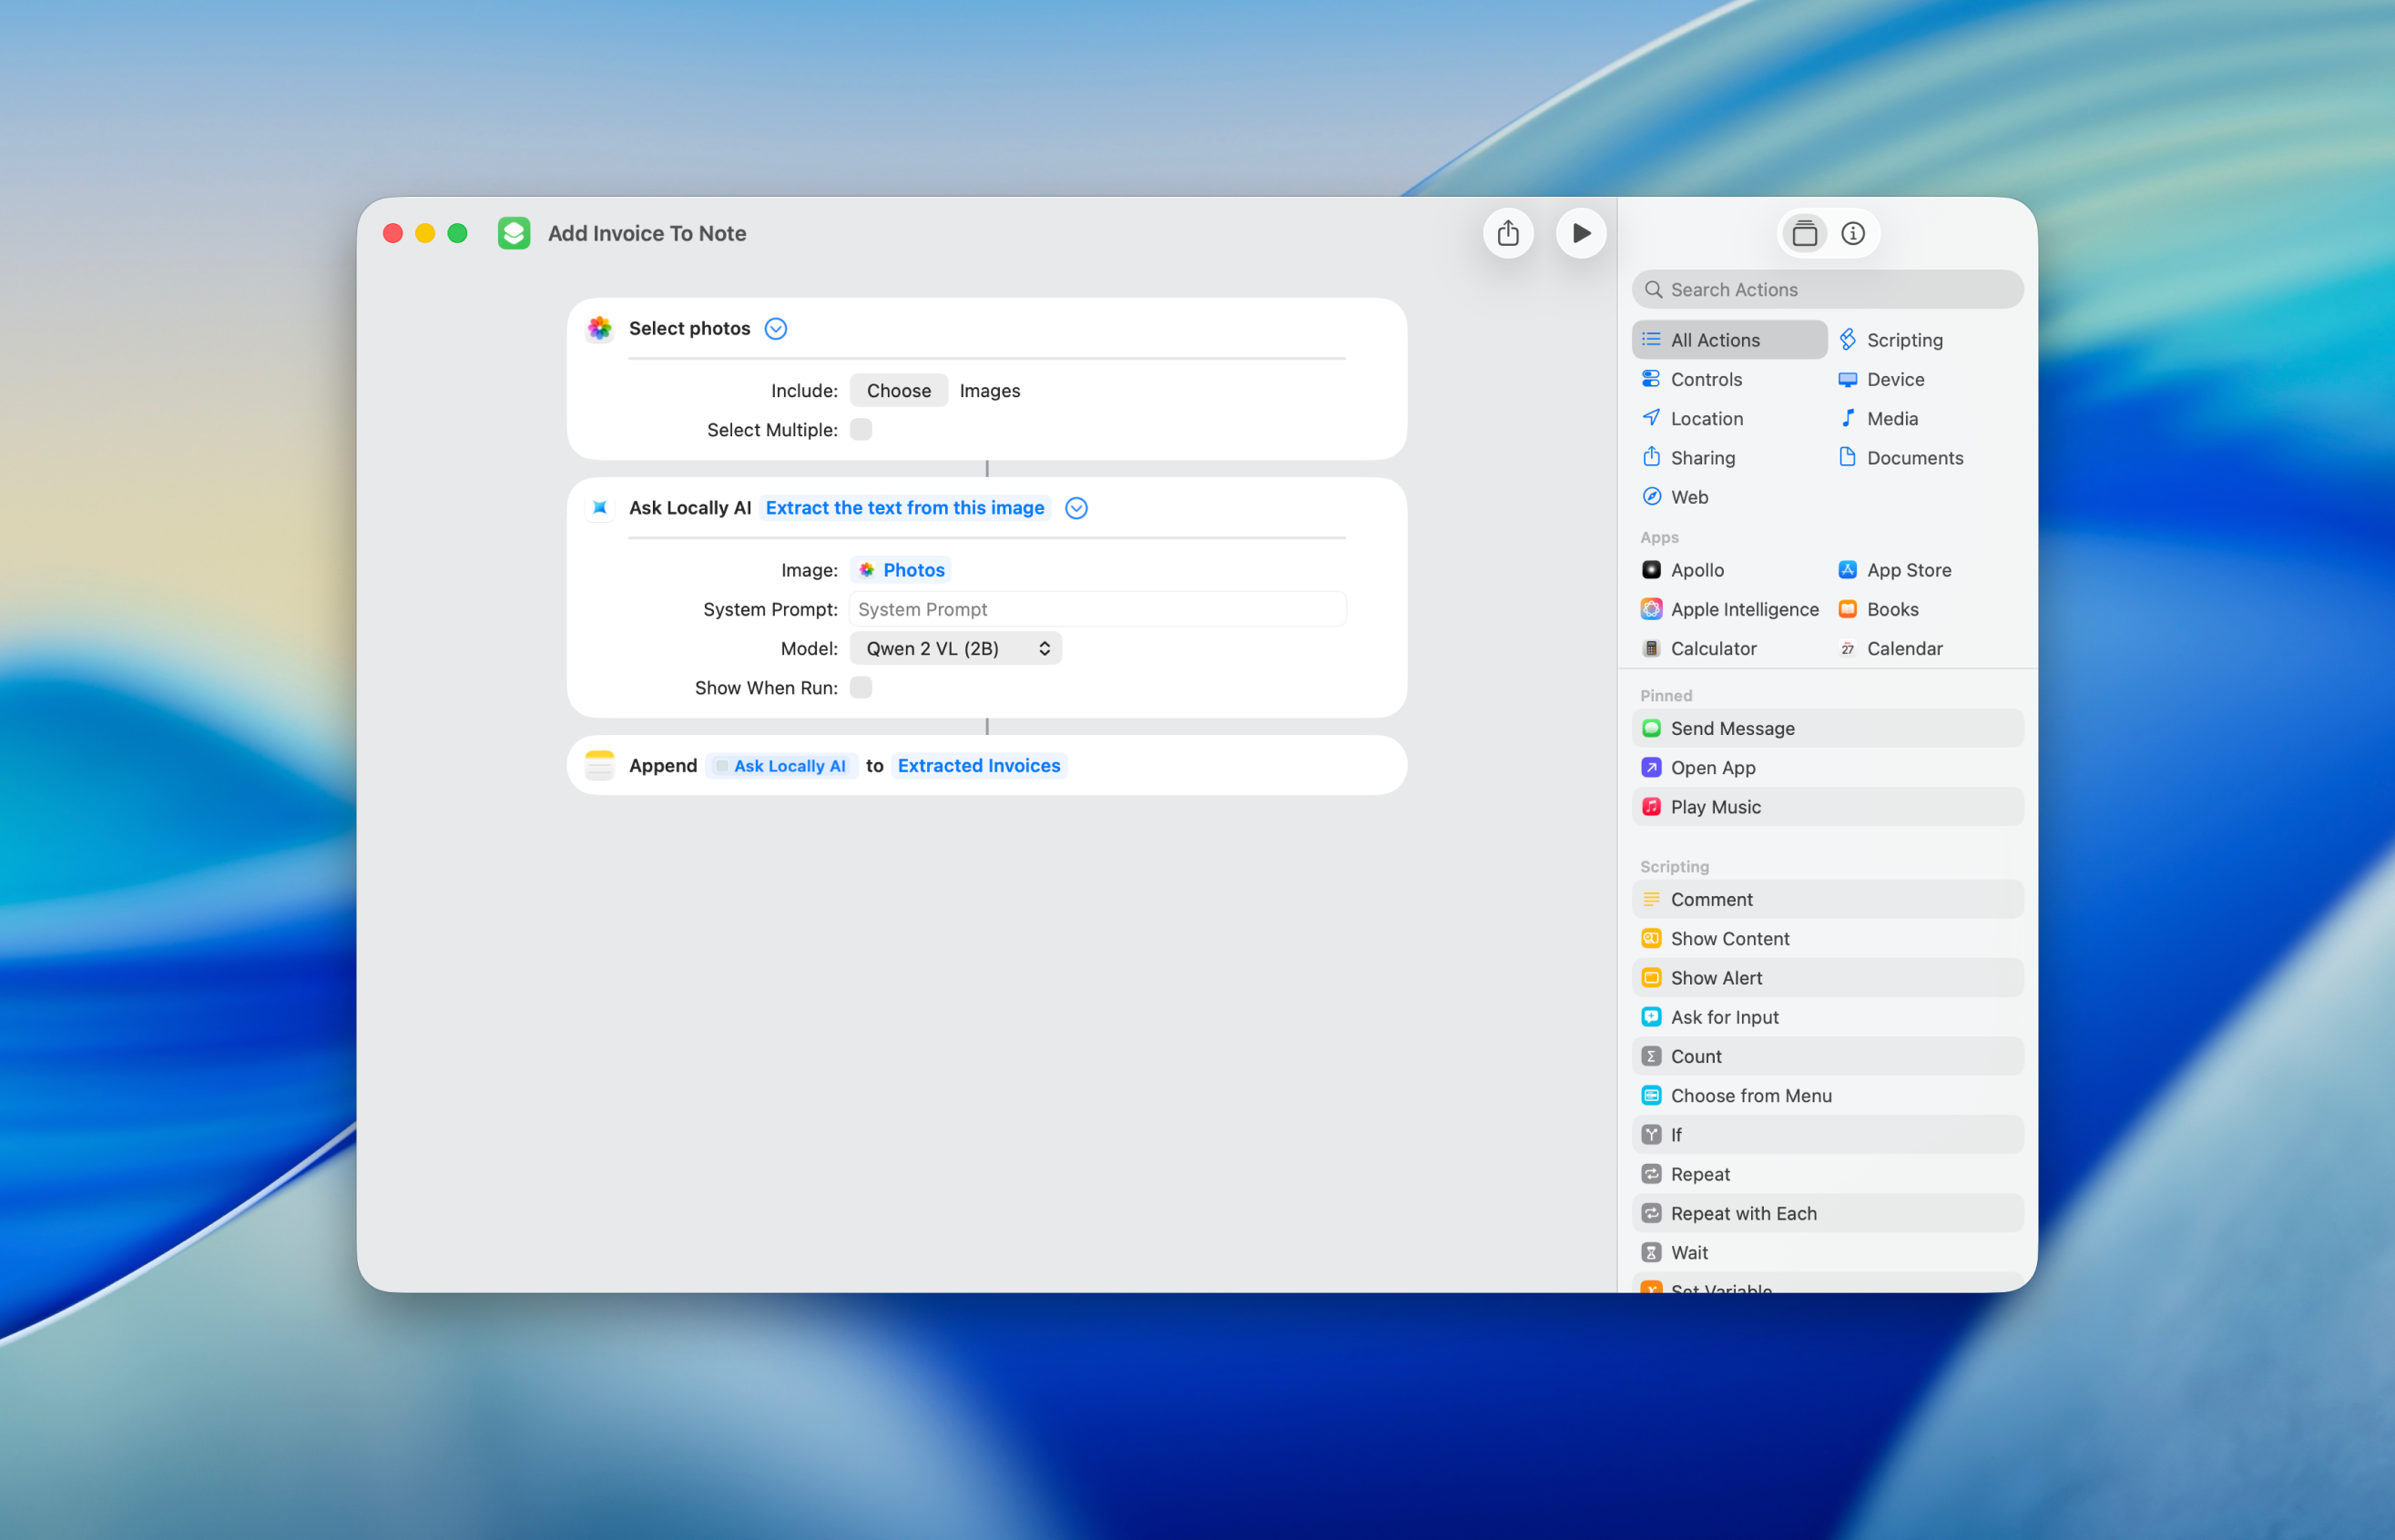Click the Choose button next to Include
This screenshot has height=1540, width=2395.
click(x=898, y=390)
